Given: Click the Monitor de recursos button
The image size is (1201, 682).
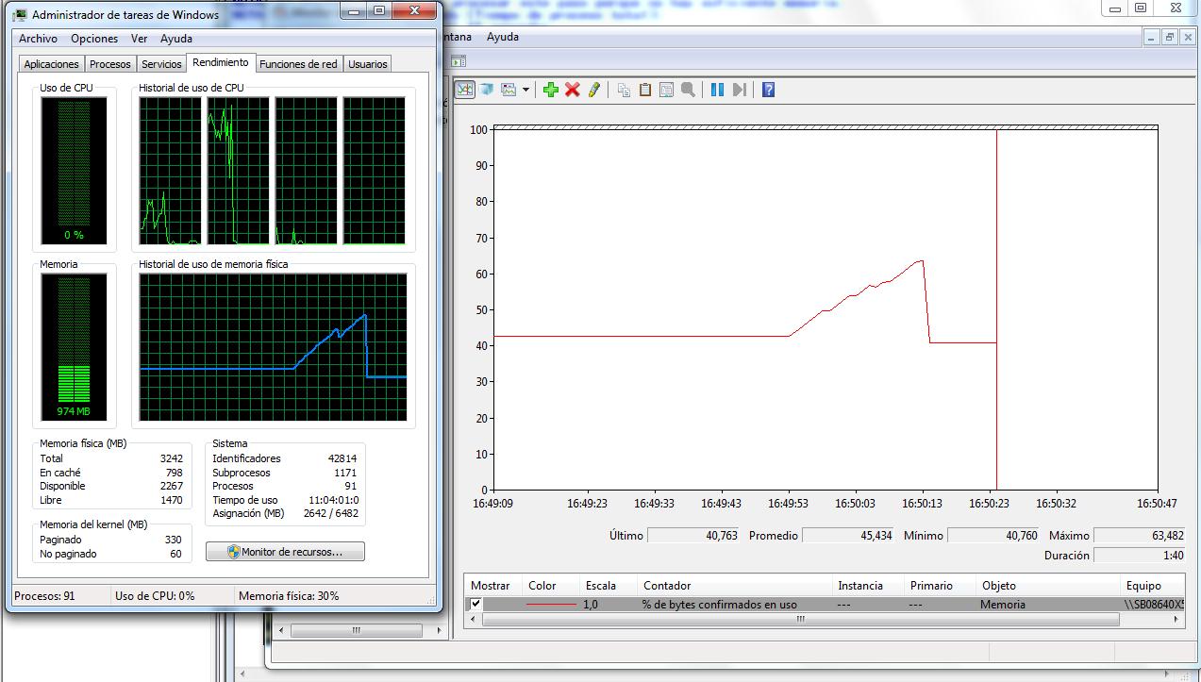Looking at the screenshot, I should point(285,552).
